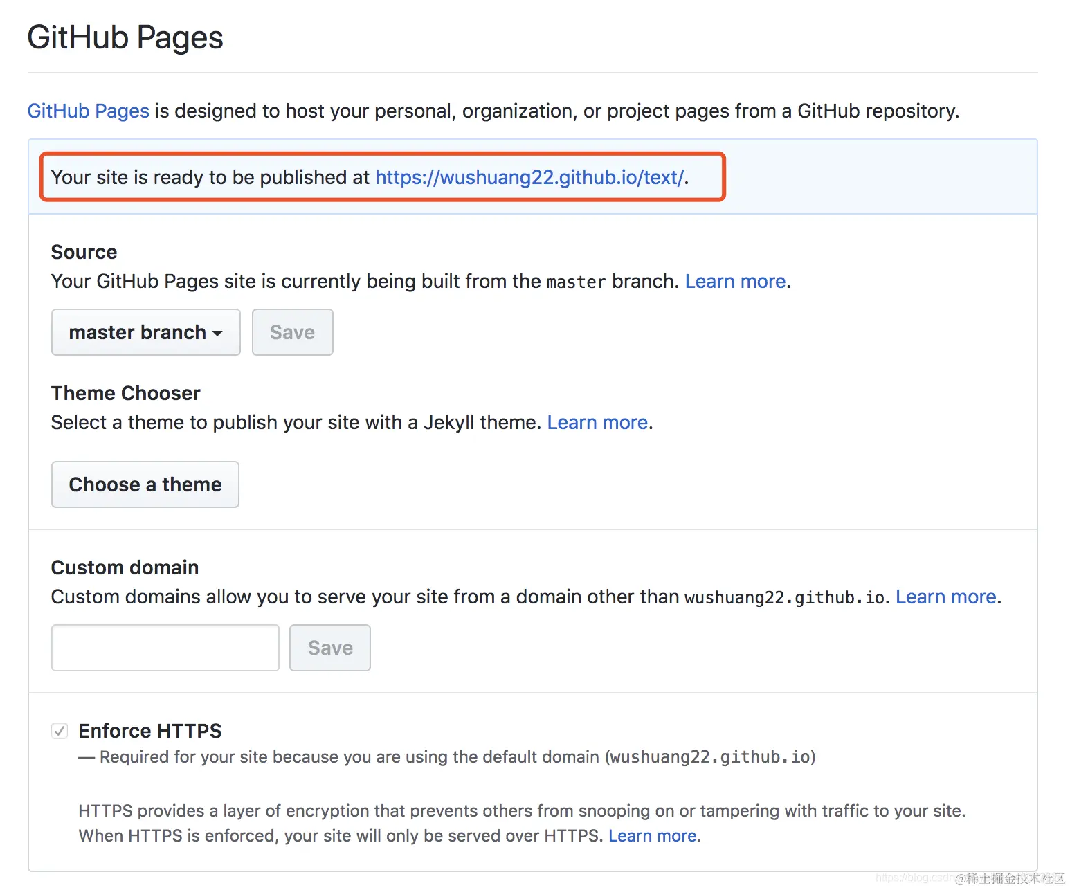Click the Custom domain section heading
The height and width of the screenshot is (890, 1070).
(x=125, y=567)
